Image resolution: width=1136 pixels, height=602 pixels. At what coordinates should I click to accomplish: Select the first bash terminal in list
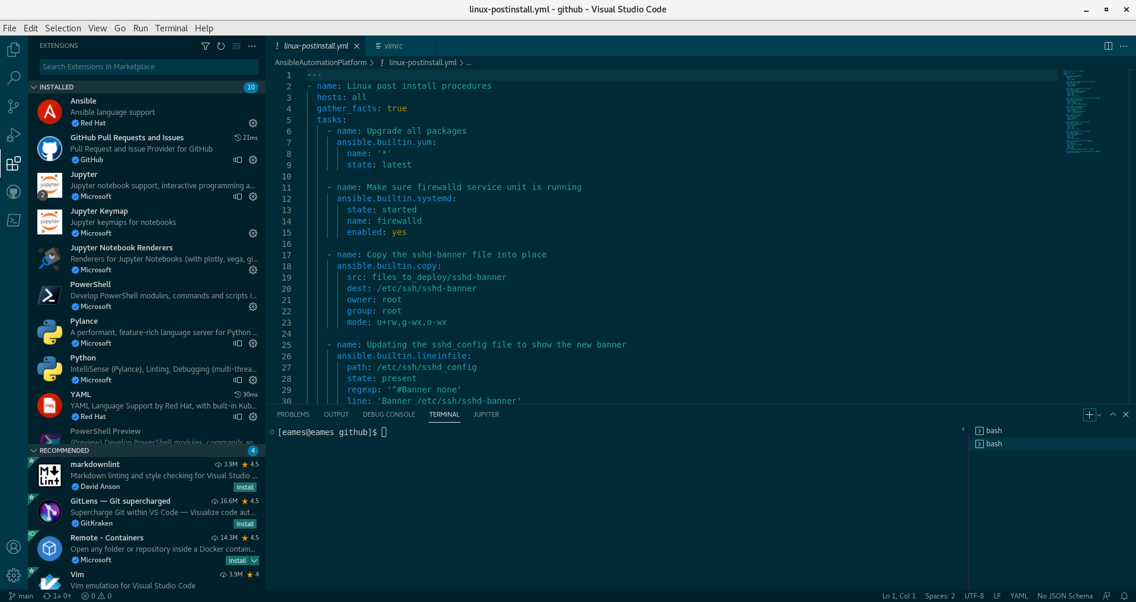tap(1052, 431)
